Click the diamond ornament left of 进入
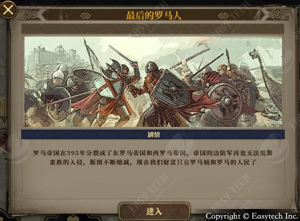Screen dimensions: 300x221 tap(131, 212)
